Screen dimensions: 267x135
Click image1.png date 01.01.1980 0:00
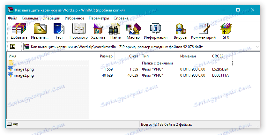(193, 69)
